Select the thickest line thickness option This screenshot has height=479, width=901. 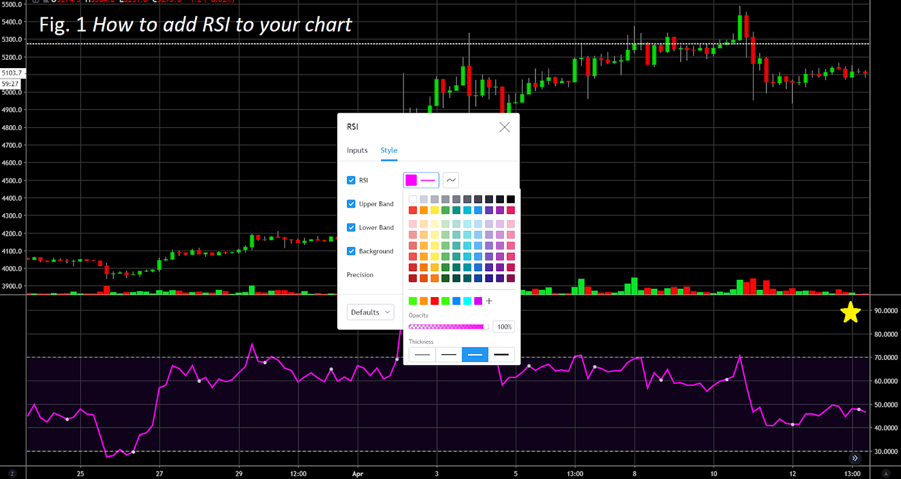501,354
